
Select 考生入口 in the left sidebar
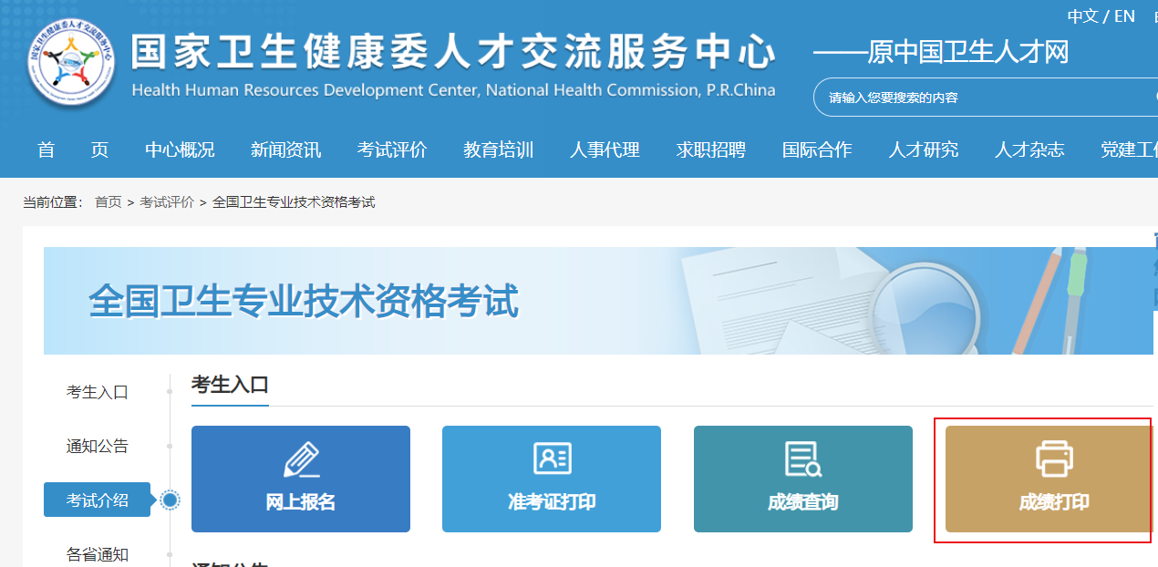(x=98, y=392)
